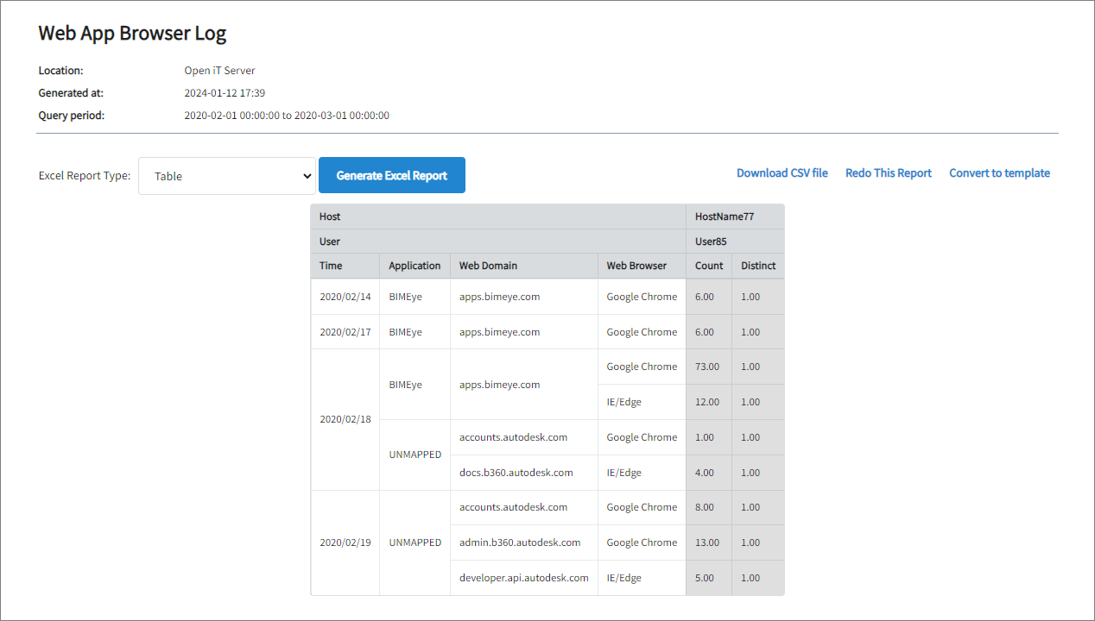Select Redo This Report
Image resolution: width=1095 pixels, height=621 pixels.
(x=888, y=172)
